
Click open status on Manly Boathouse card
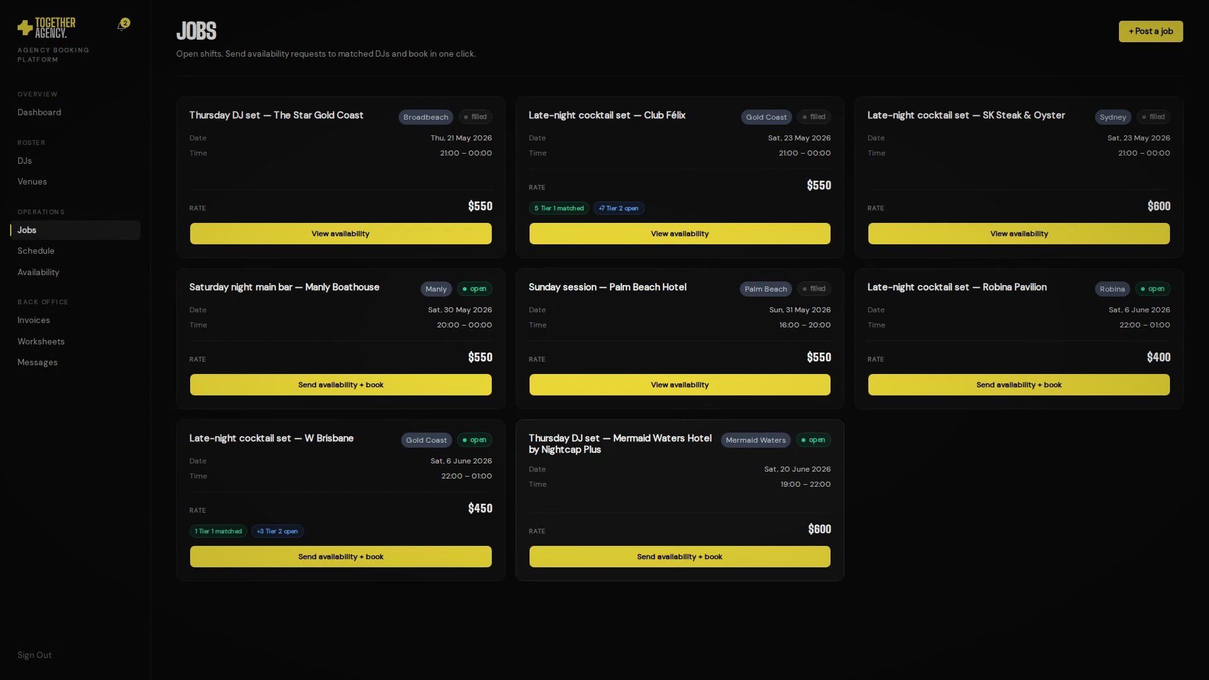tap(474, 288)
